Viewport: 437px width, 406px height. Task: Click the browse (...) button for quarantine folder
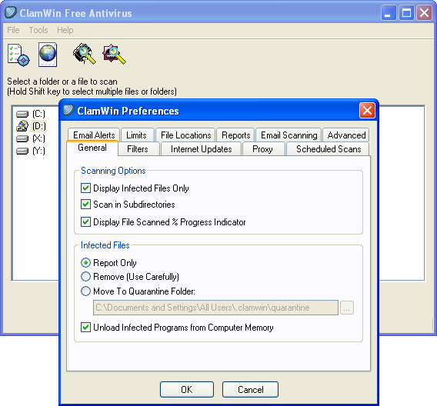(x=347, y=308)
